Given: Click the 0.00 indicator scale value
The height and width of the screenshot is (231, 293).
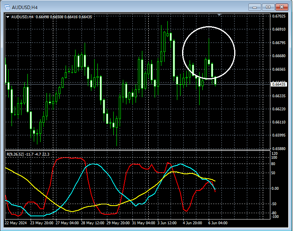Looking at the screenshot, I should pos(275,189).
